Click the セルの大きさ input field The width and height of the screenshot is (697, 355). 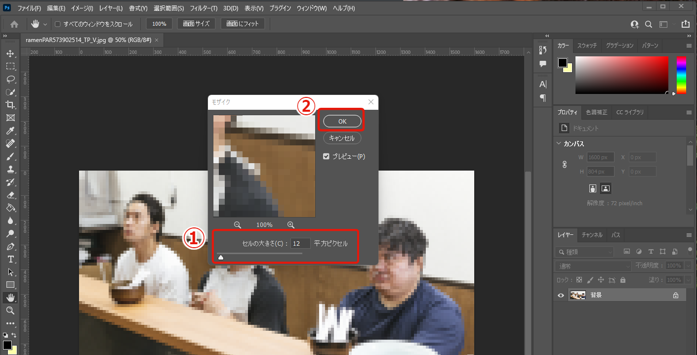click(x=300, y=243)
